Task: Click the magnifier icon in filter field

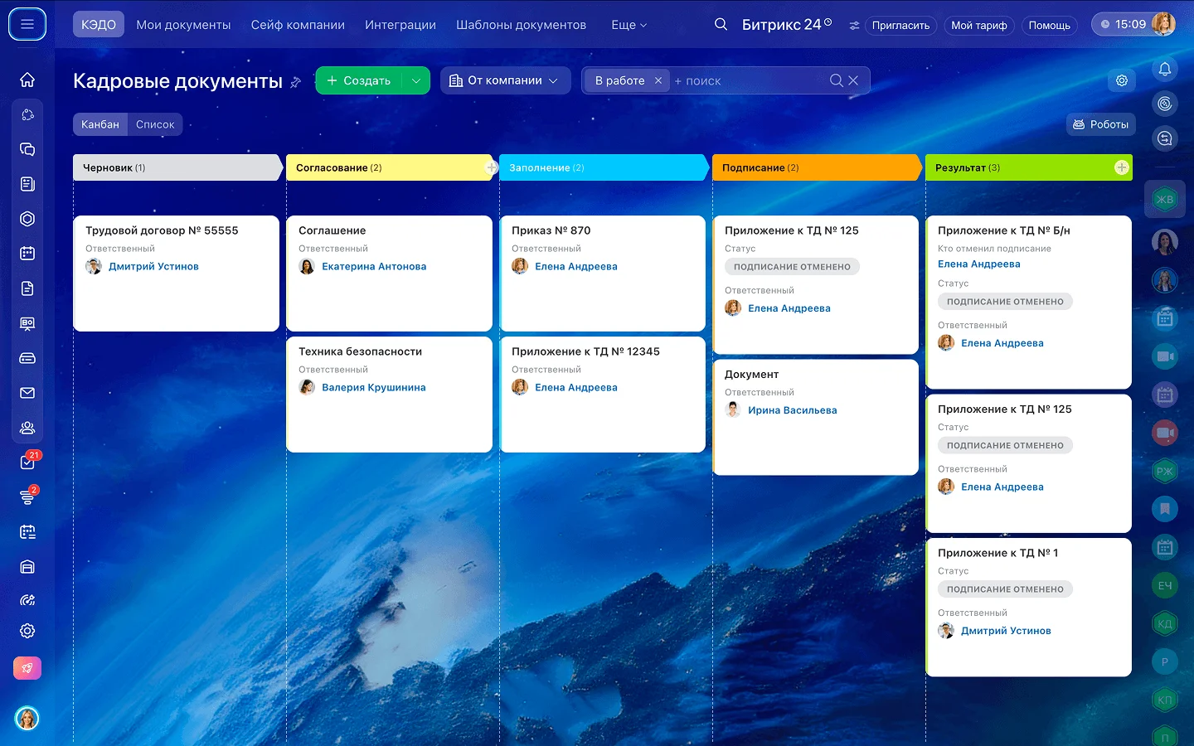Action: pyautogui.click(x=837, y=80)
